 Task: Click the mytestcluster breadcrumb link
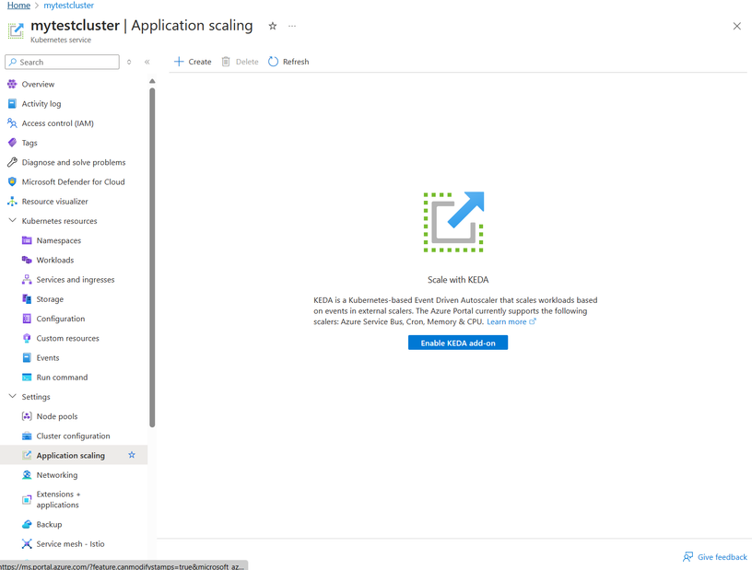pyautogui.click(x=68, y=6)
